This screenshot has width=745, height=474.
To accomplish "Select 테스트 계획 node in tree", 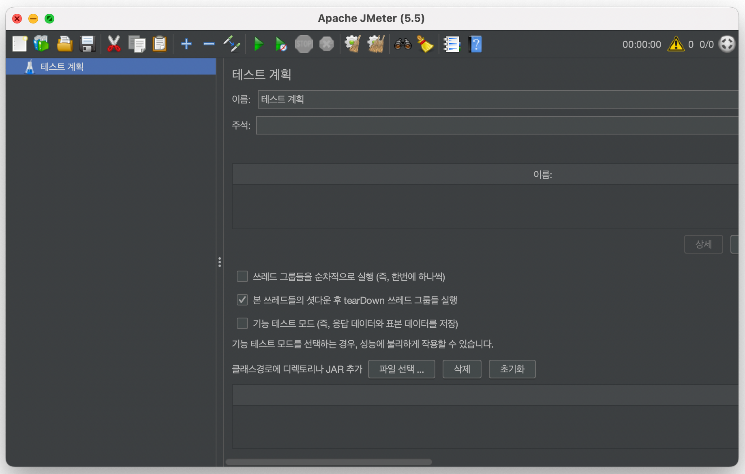I will click(x=111, y=66).
